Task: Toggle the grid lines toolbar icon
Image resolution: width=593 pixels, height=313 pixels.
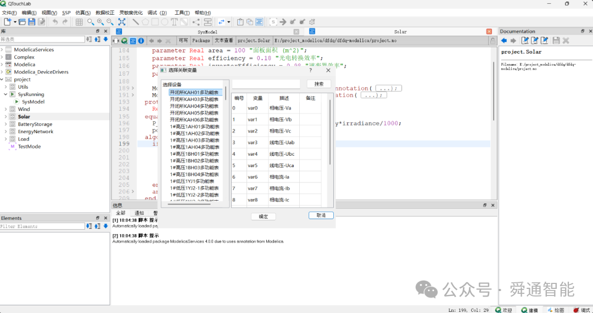Action: tap(79, 22)
